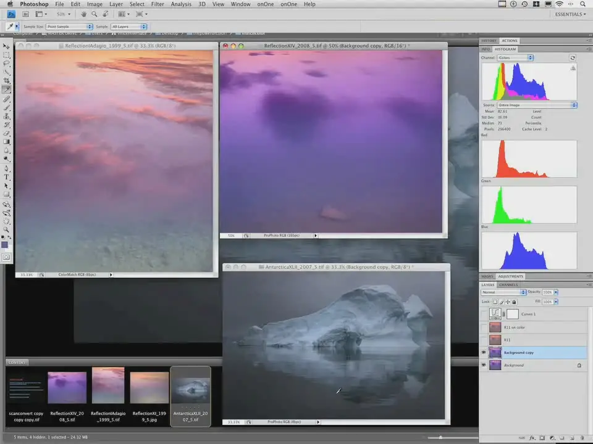This screenshot has width=593, height=444.
Task: Toggle lock position
Action: [508, 302]
